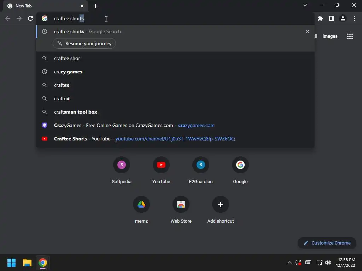Open the Windows Start menu
The height and width of the screenshot is (271, 362).
point(11,263)
